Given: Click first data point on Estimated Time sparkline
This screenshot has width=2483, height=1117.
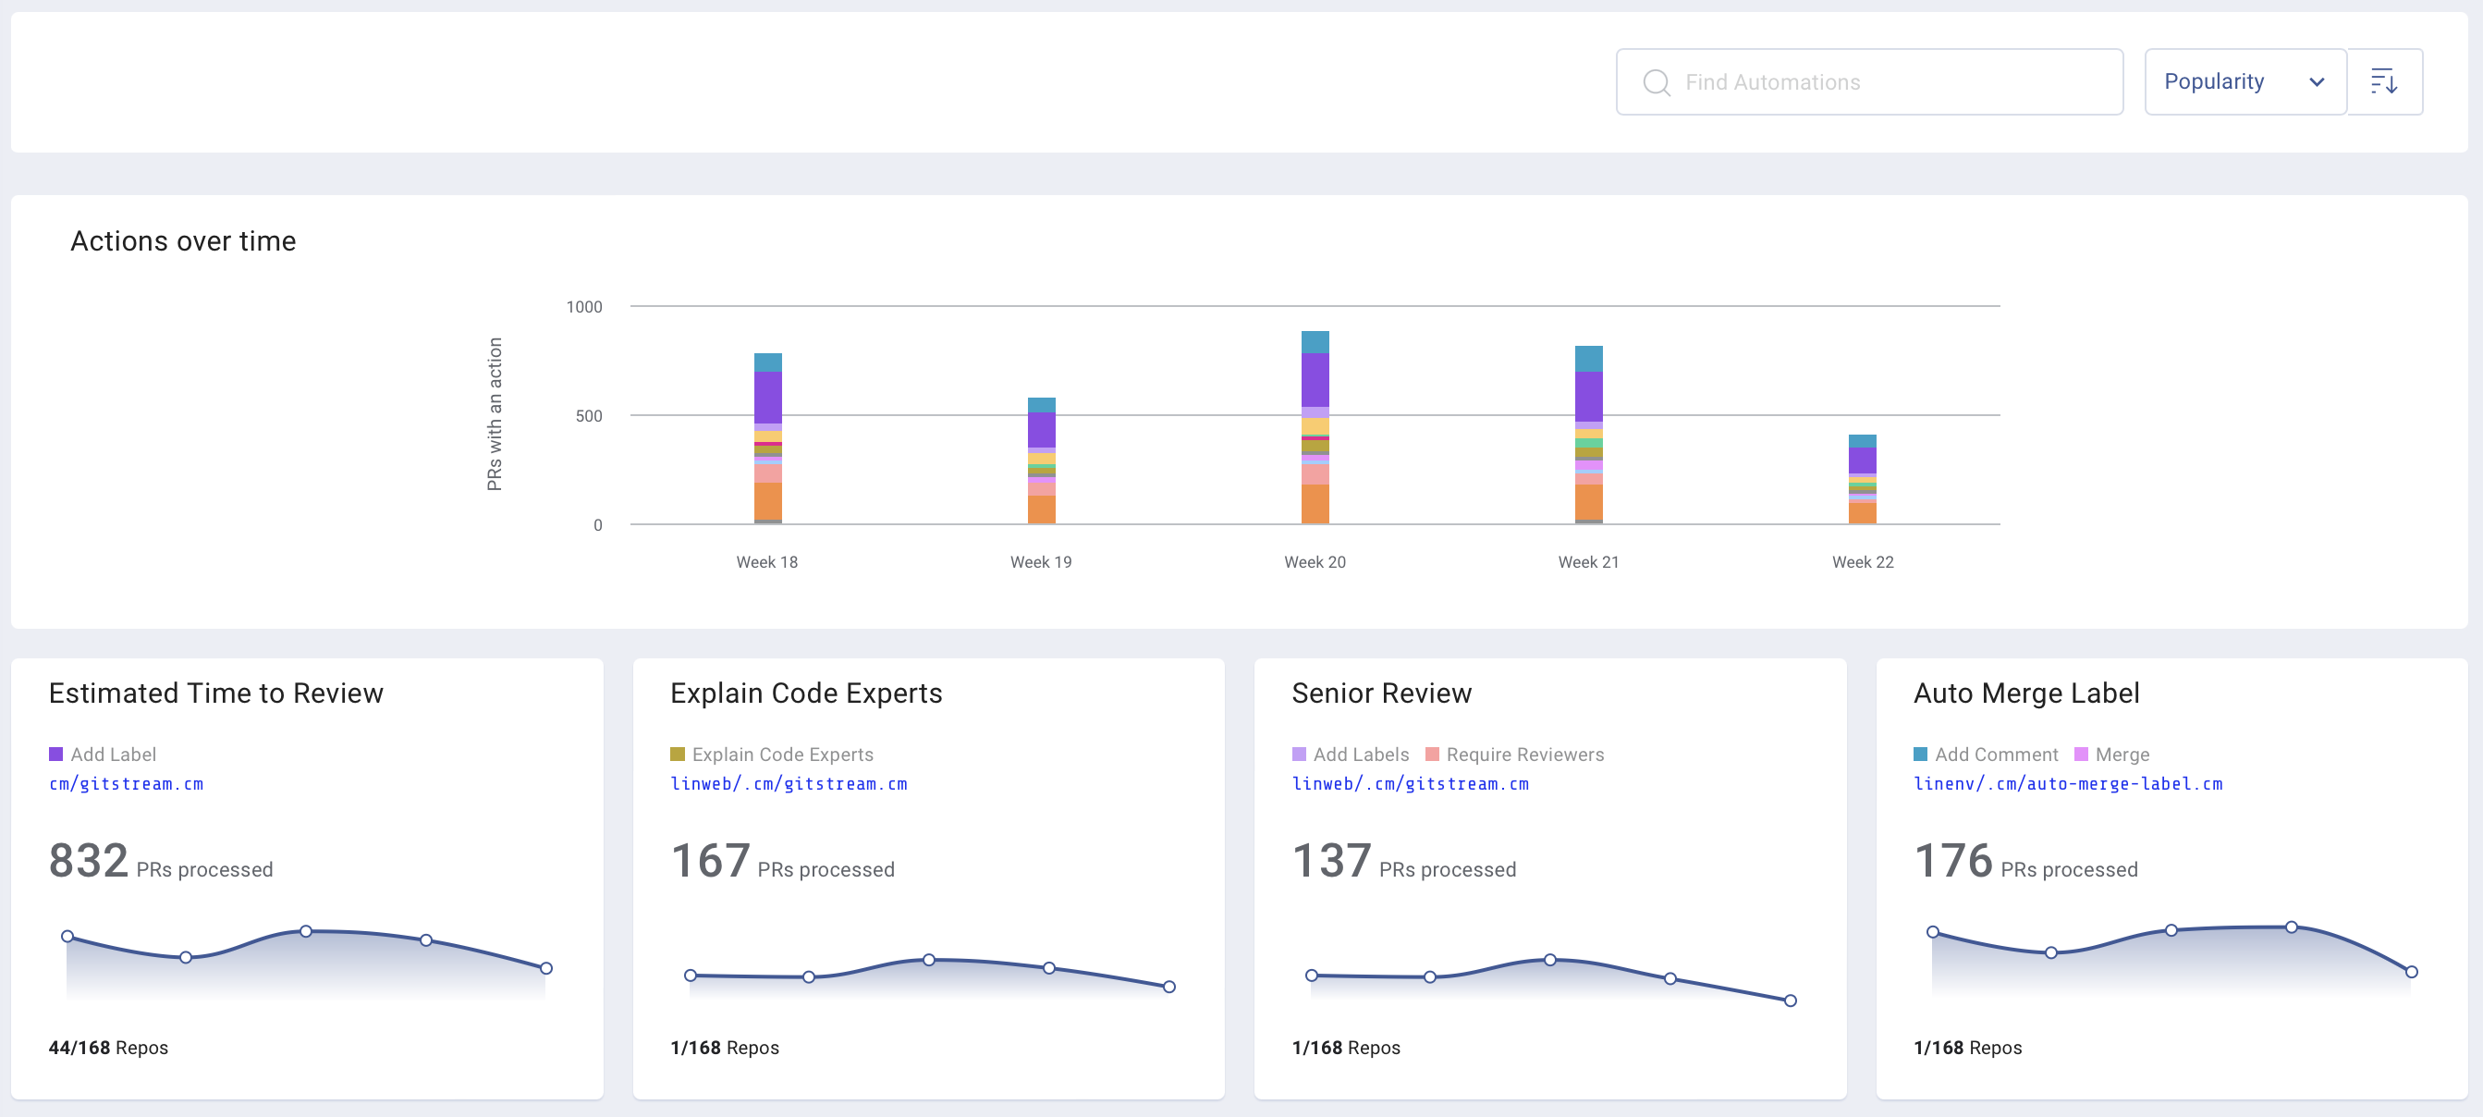Looking at the screenshot, I should pyautogui.click(x=67, y=936).
